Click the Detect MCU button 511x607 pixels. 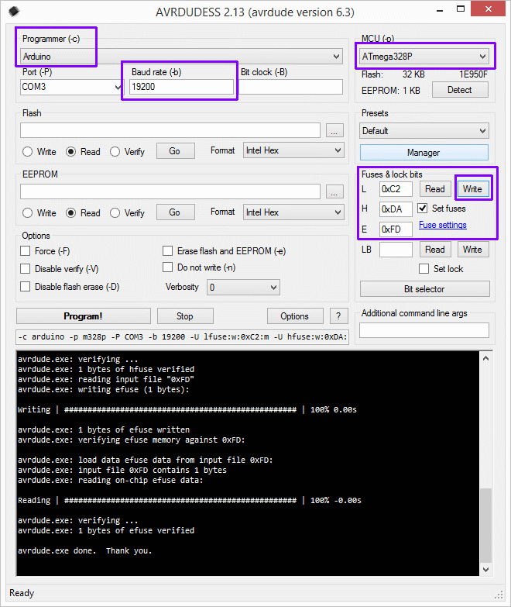[x=459, y=90]
